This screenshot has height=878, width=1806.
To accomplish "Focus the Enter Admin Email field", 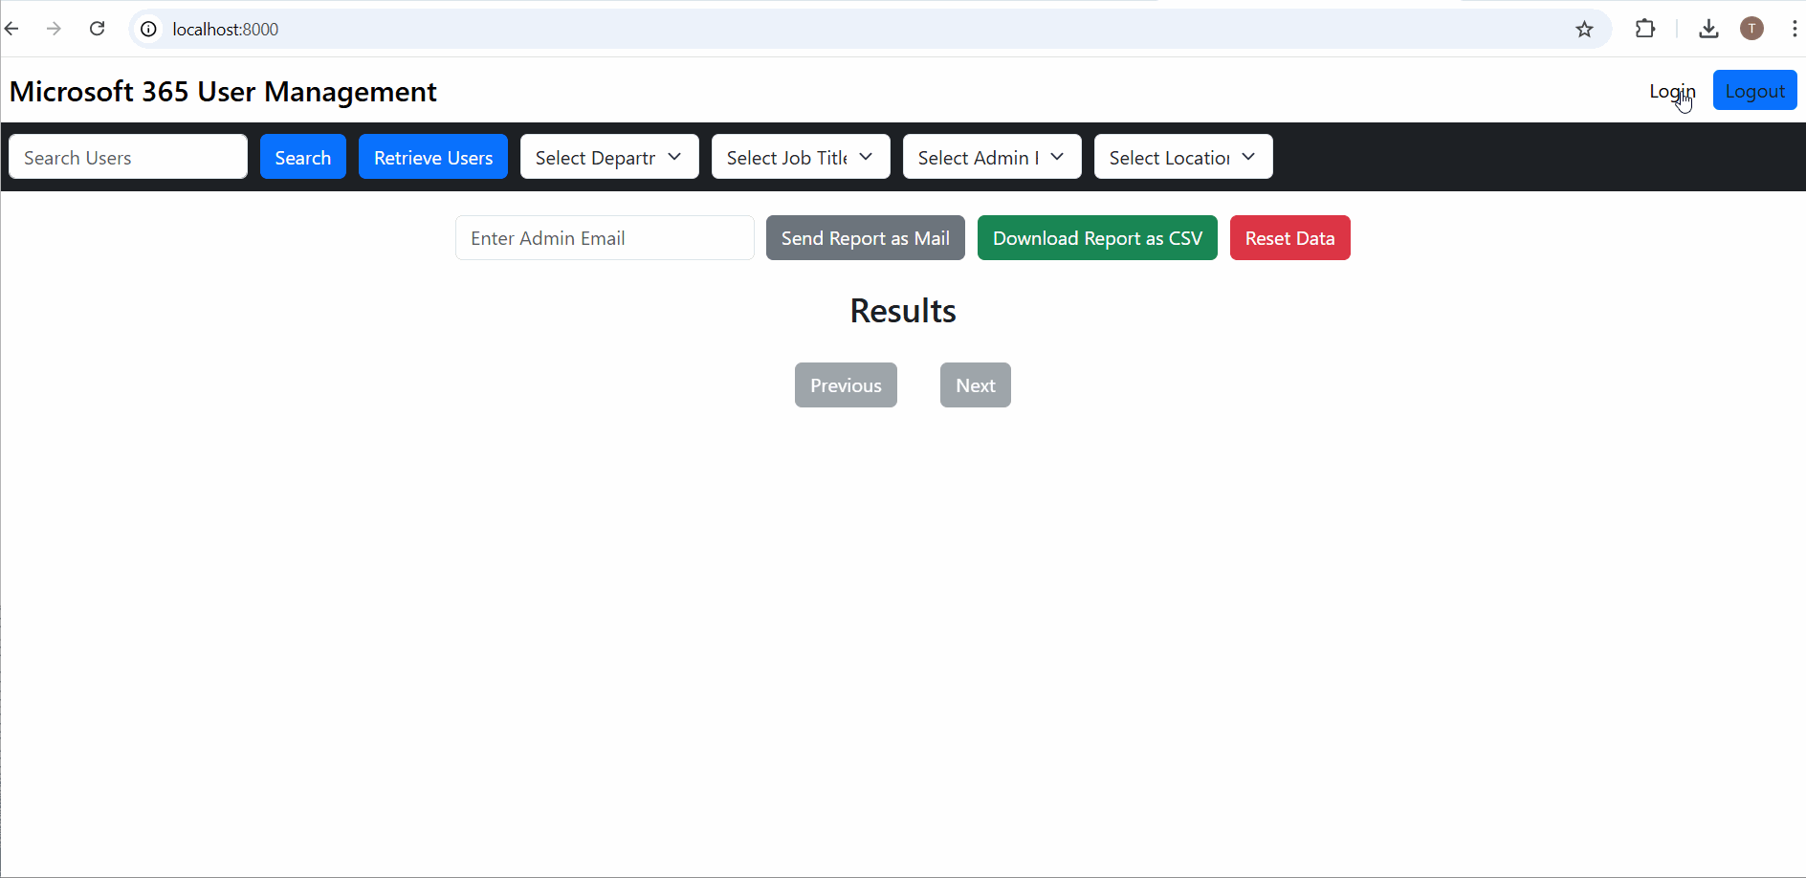I will pos(605,237).
